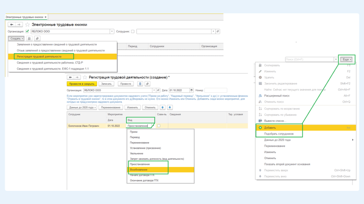The image size is (364, 204).
Task: Click the move-up blue arrow button
Action: (163, 108)
